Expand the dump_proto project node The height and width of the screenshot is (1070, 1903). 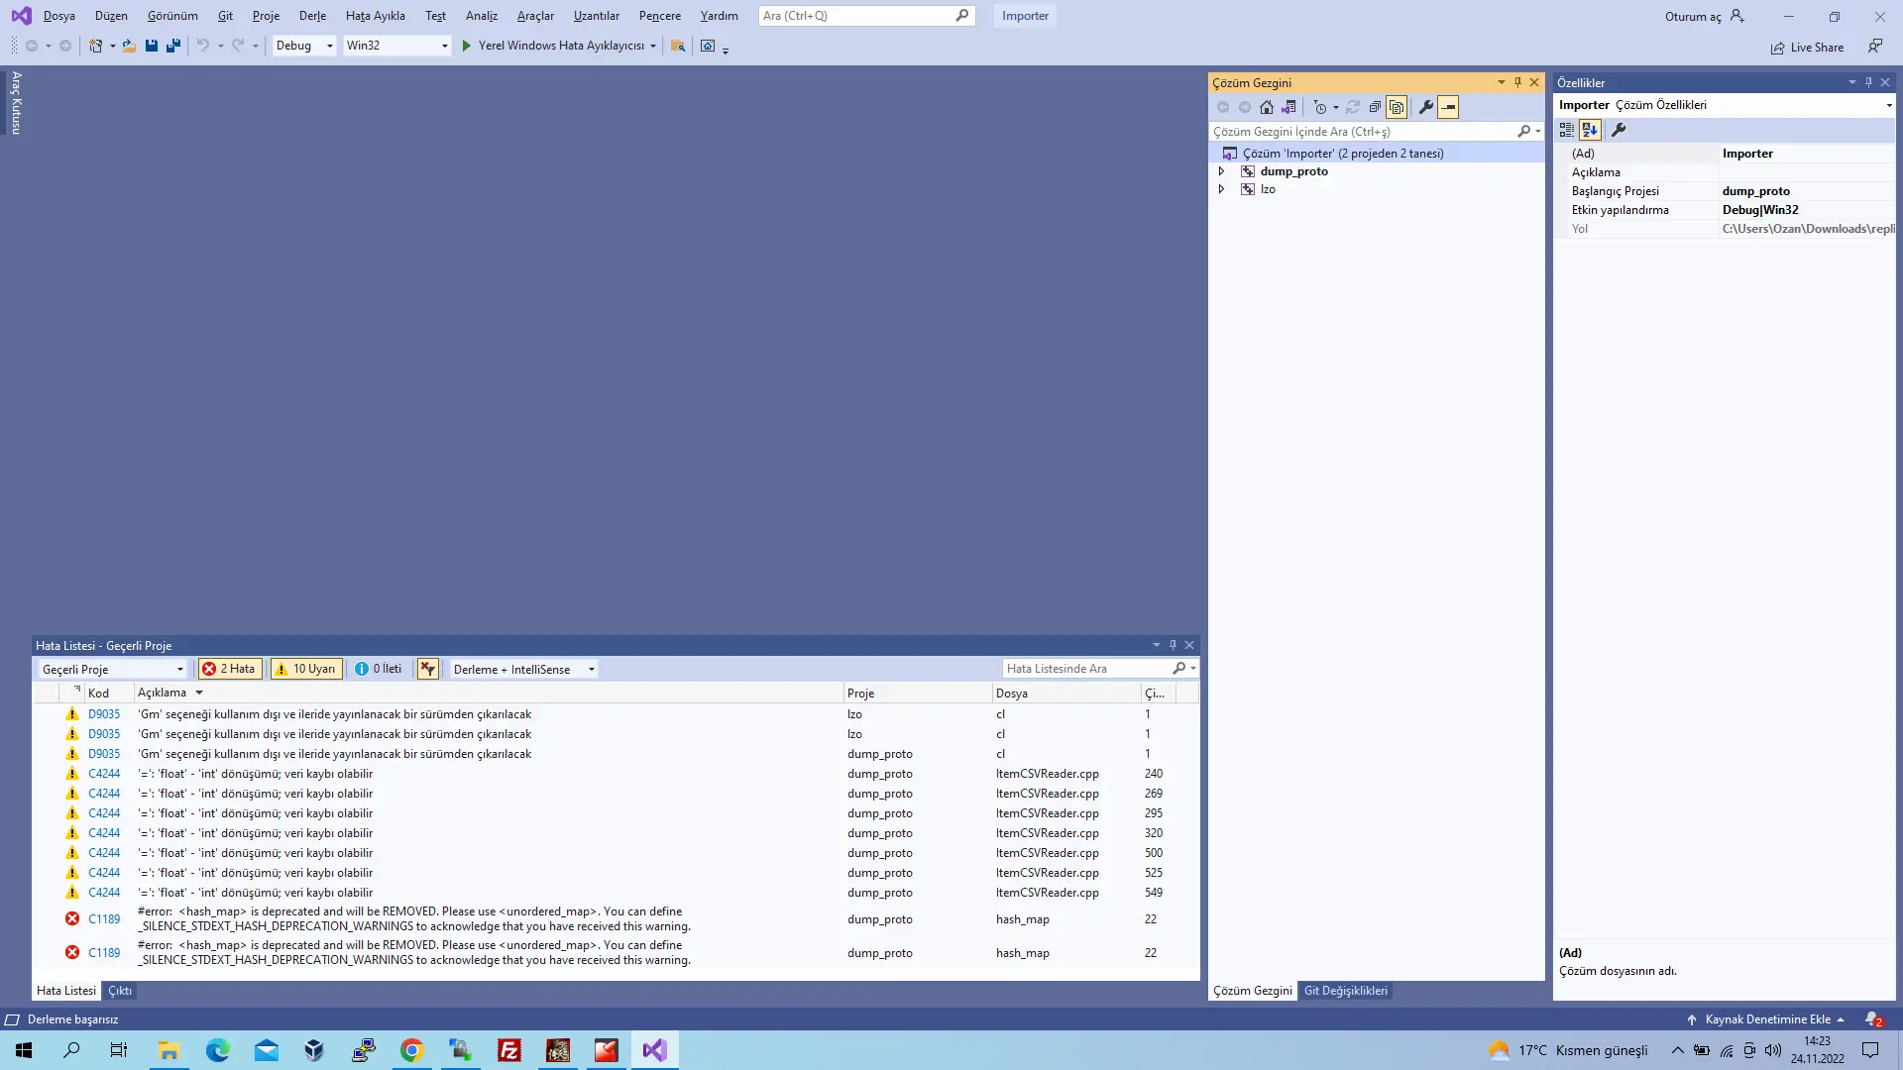(x=1221, y=171)
